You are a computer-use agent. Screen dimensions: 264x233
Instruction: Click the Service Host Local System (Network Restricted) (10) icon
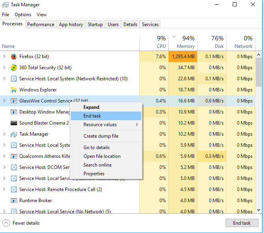(14, 79)
